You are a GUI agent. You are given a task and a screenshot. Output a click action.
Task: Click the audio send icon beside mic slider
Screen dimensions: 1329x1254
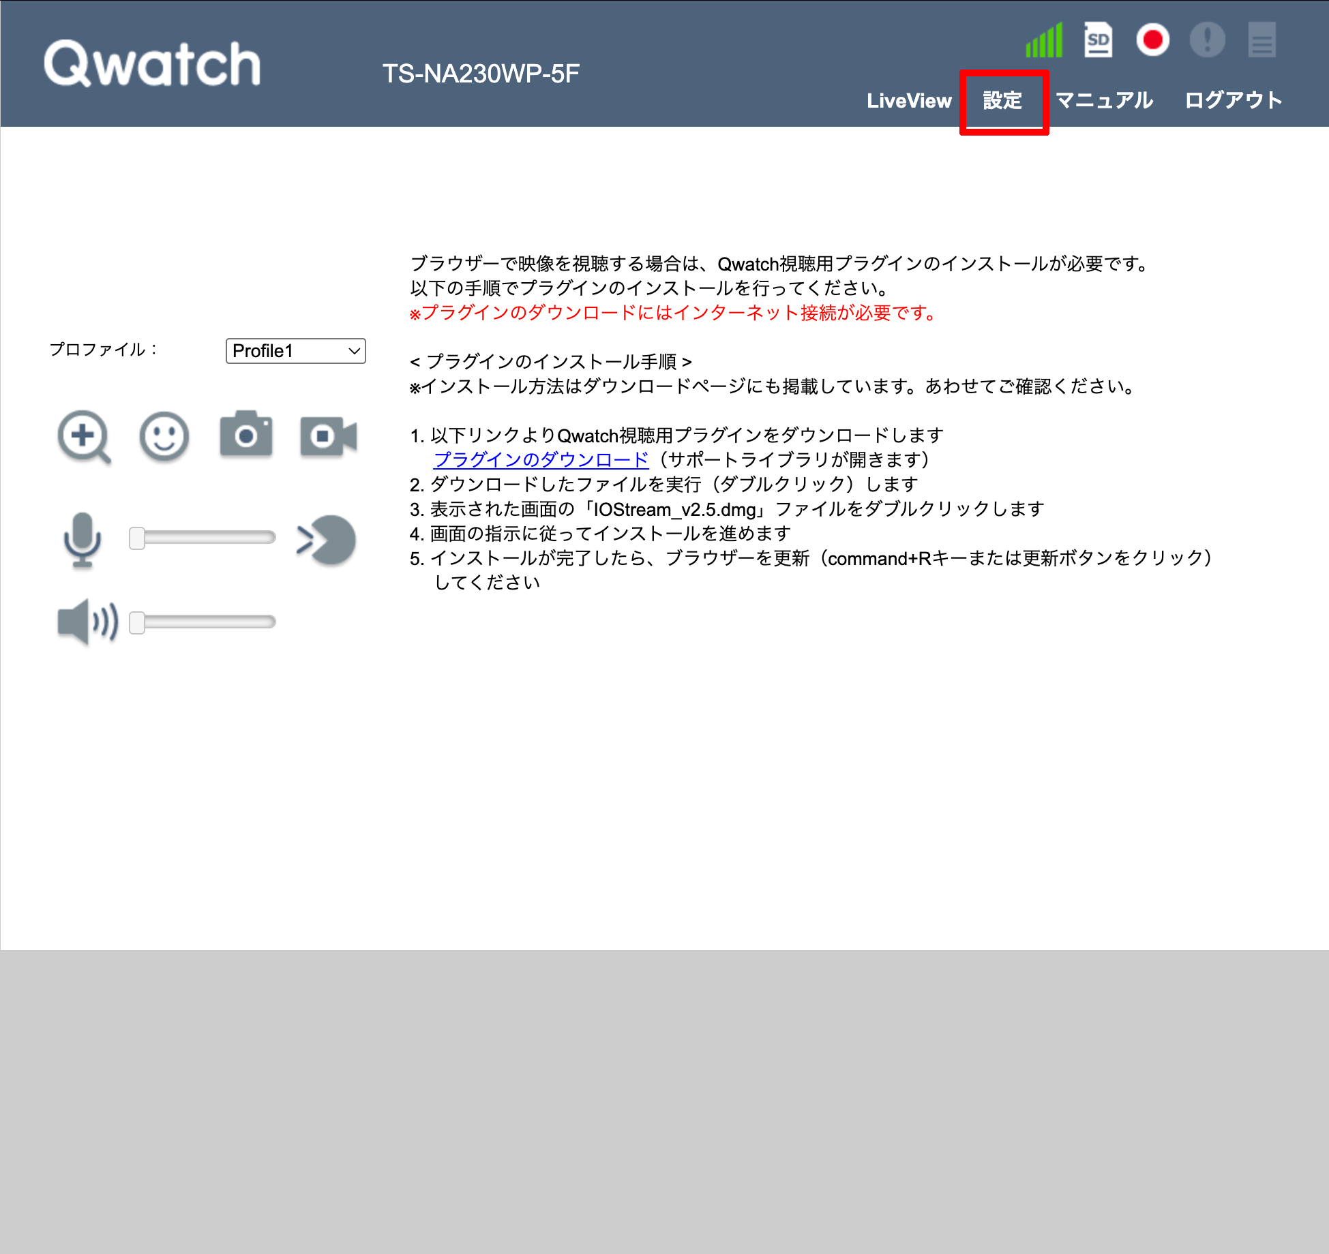[x=327, y=540]
